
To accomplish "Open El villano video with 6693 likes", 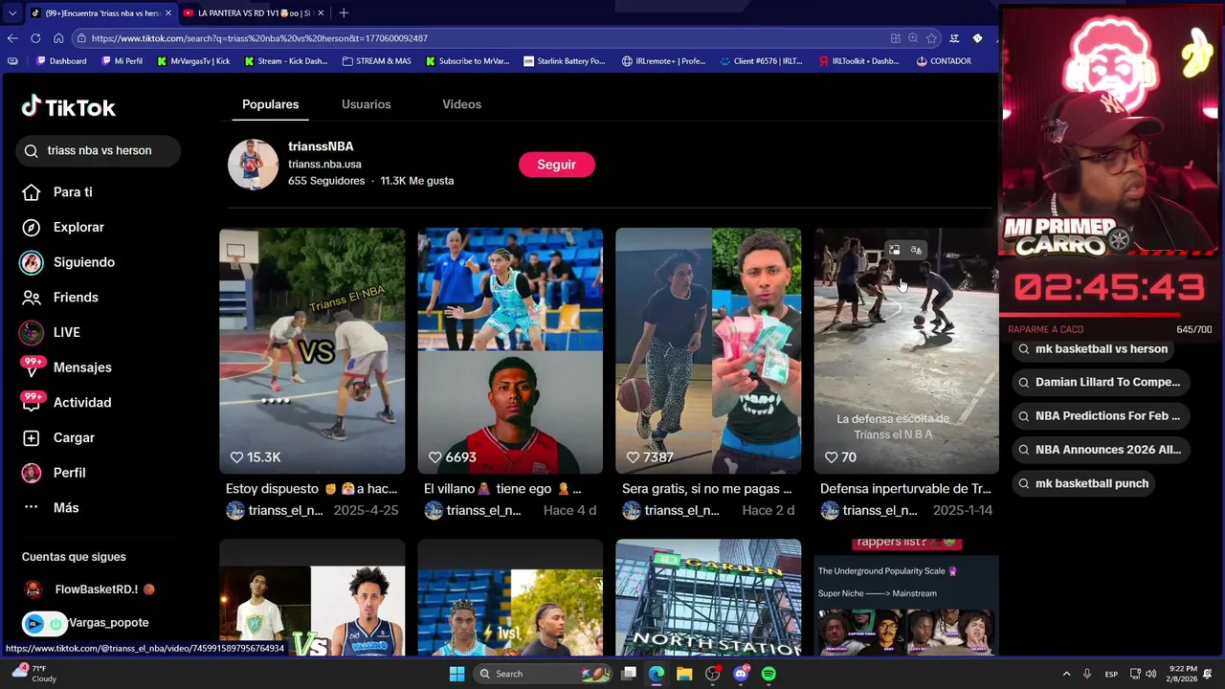I will pyautogui.click(x=510, y=350).
